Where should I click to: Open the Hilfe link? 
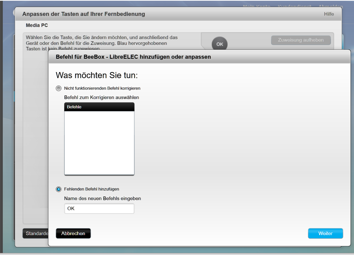click(x=329, y=14)
